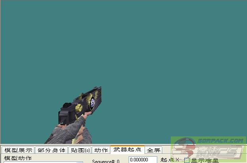The height and width of the screenshot is (163, 247).
Task: Switch to the 全屏 fullscreen tab
Action: click(154, 150)
